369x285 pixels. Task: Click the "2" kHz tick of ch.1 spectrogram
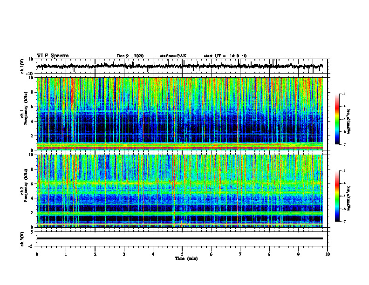click(32, 136)
